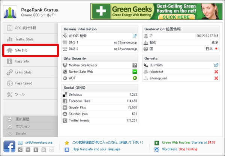
Task: Open Green Web Hosting link
Action: (189, 142)
